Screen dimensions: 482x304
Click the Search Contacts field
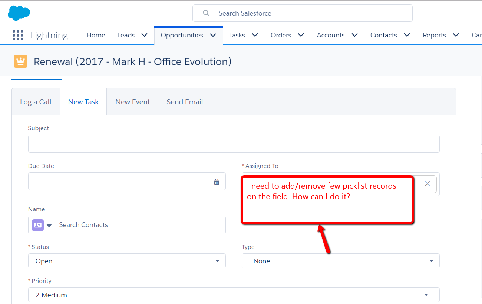pos(127,225)
